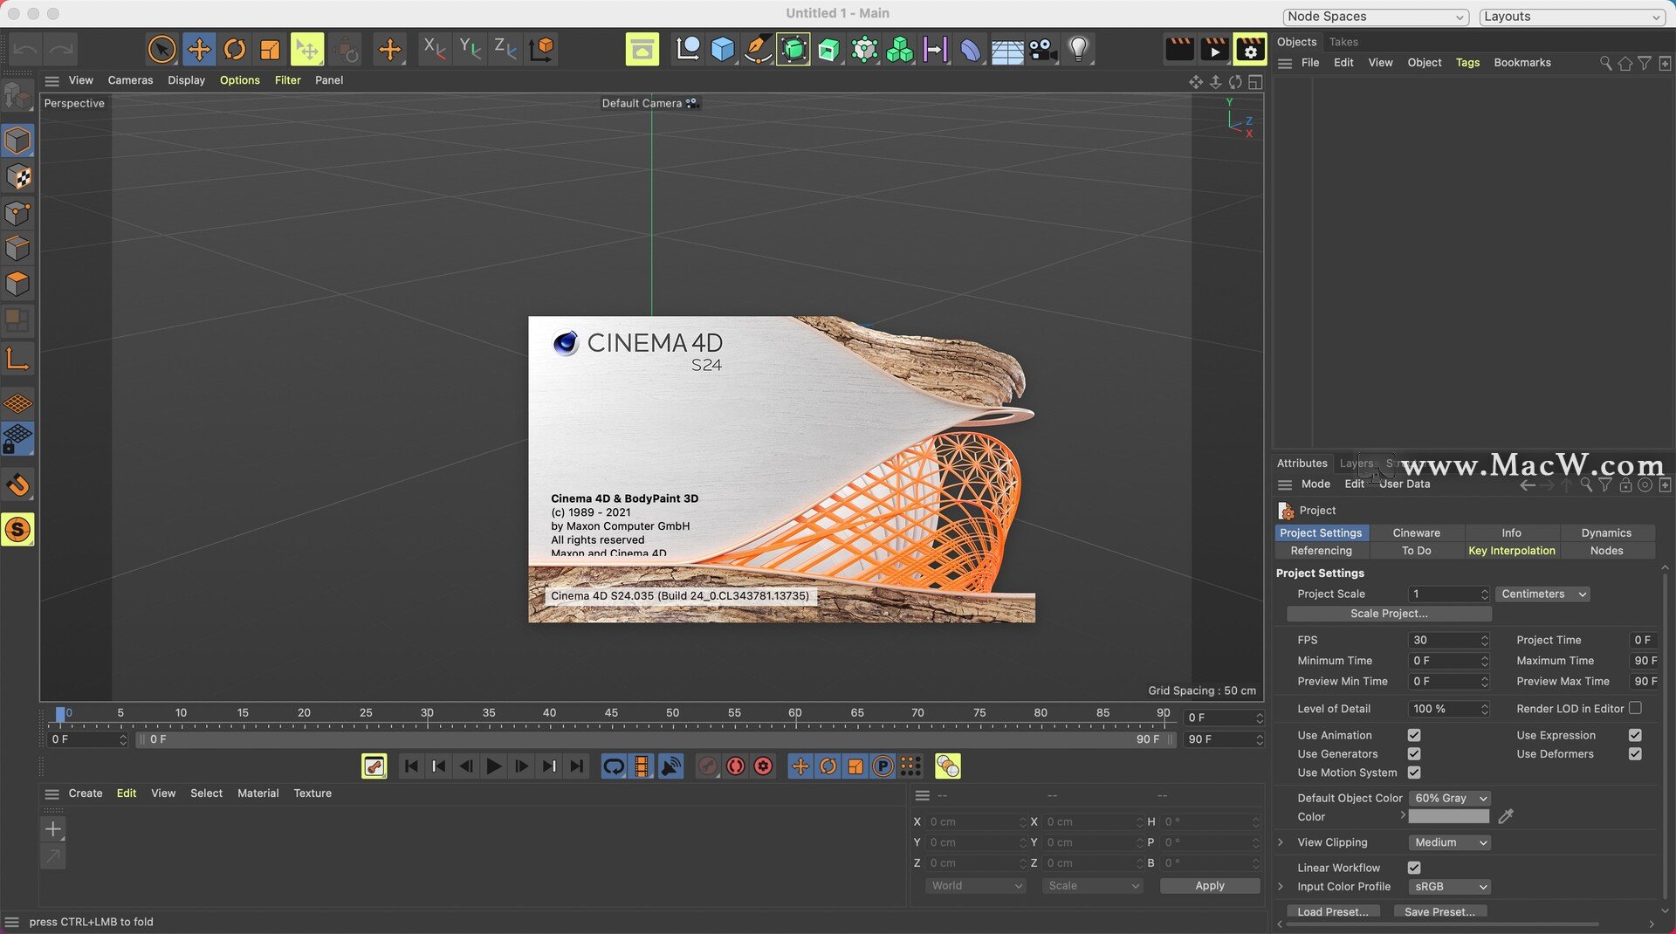This screenshot has width=1676, height=934.
Task: Toggle the Render LOD in Editor checkbox
Action: point(1635,708)
